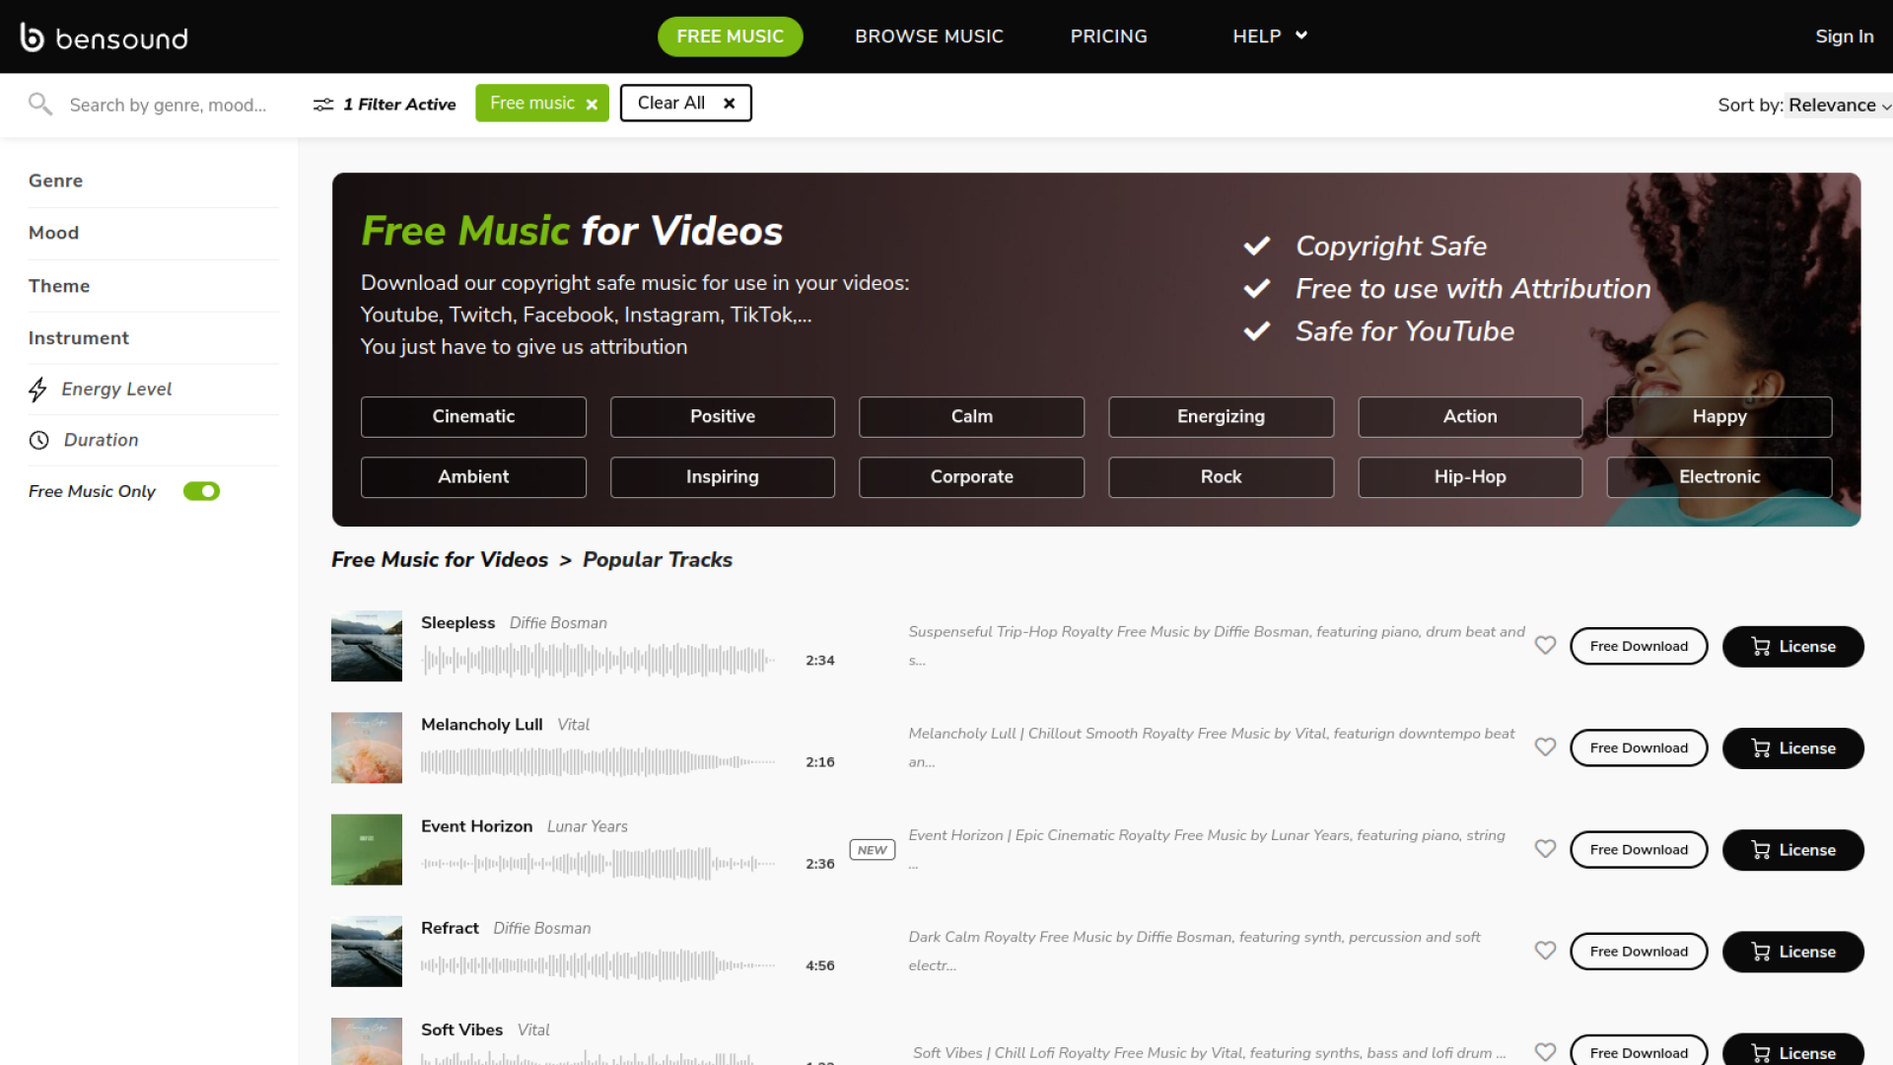
Task: Favorite Melancholy Lull with heart icon
Action: 1545,747
